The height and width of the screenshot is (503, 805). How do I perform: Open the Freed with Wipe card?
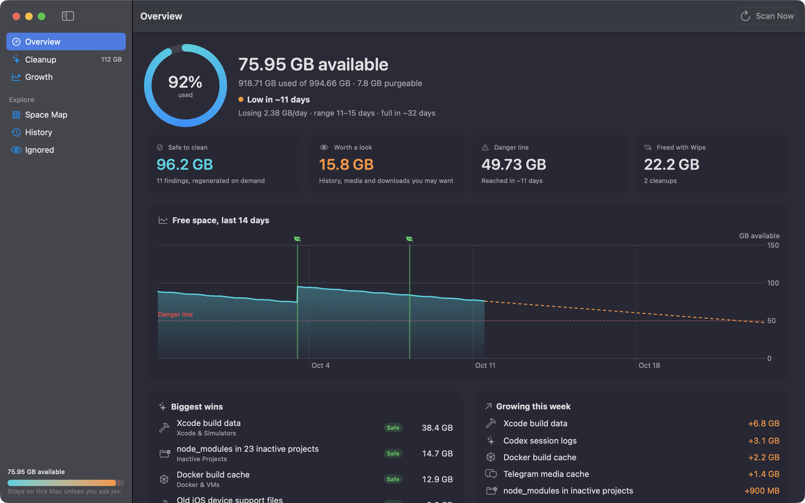coord(712,164)
